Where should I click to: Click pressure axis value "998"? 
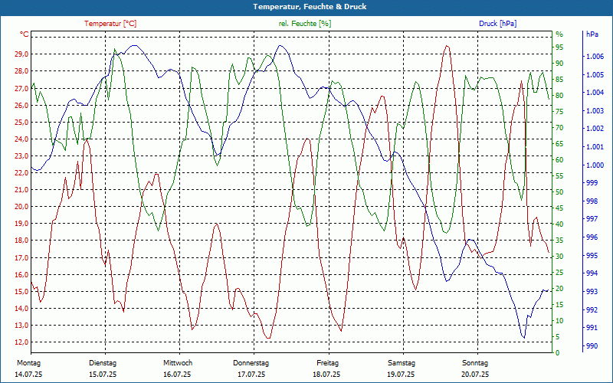coord(592,201)
